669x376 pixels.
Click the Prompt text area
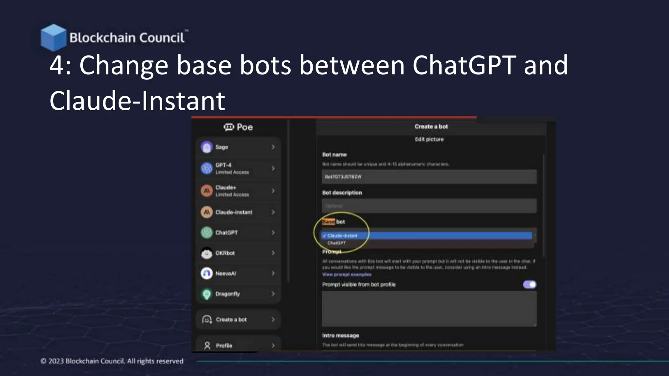tap(429, 309)
